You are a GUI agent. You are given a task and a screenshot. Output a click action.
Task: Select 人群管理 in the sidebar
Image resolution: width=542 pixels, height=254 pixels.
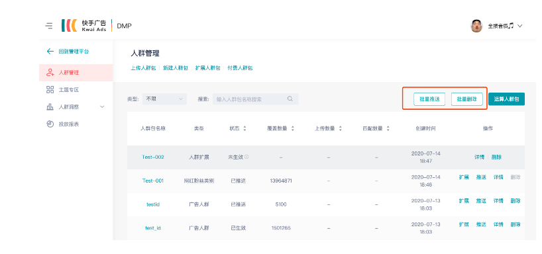tap(76, 73)
